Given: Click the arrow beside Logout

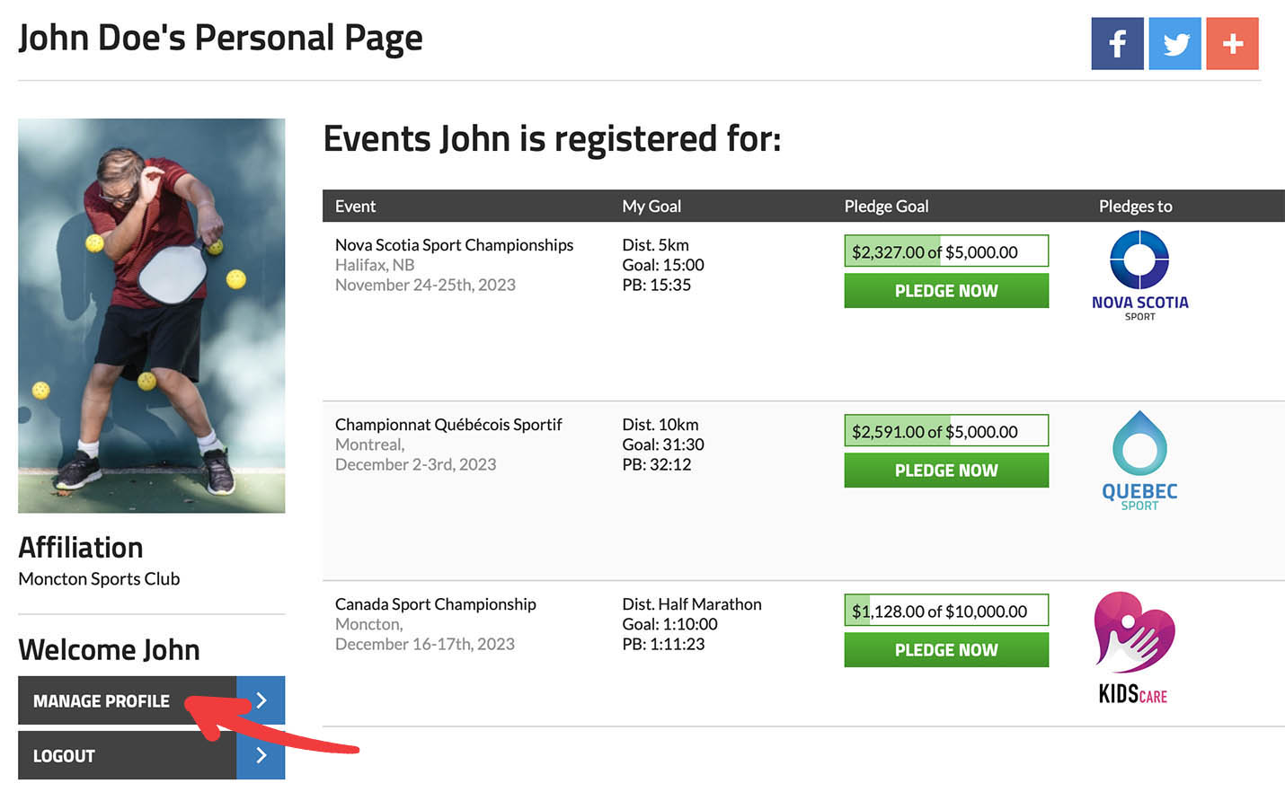Looking at the screenshot, I should 261,755.
